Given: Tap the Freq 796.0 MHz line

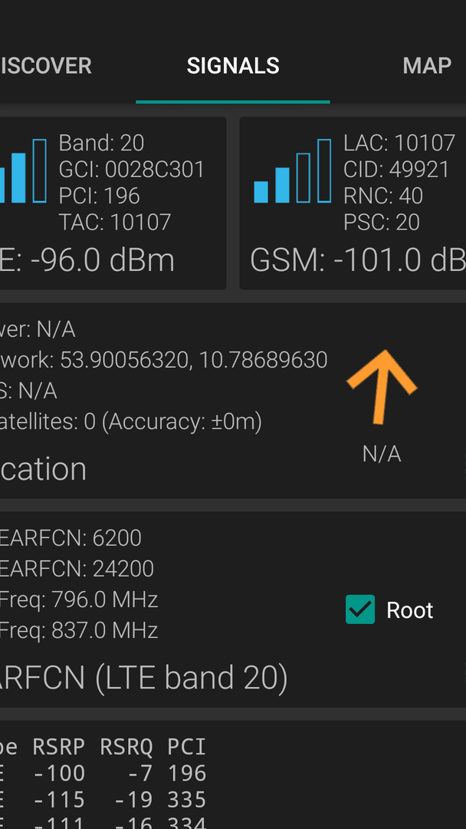Looking at the screenshot, I should click(x=79, y=599).
